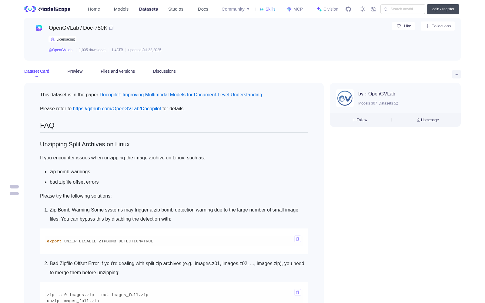Switch language with the translate icon

click(x=373, y=9)
